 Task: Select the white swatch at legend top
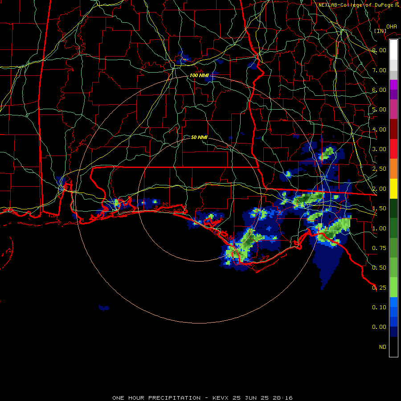pos(393,49)
